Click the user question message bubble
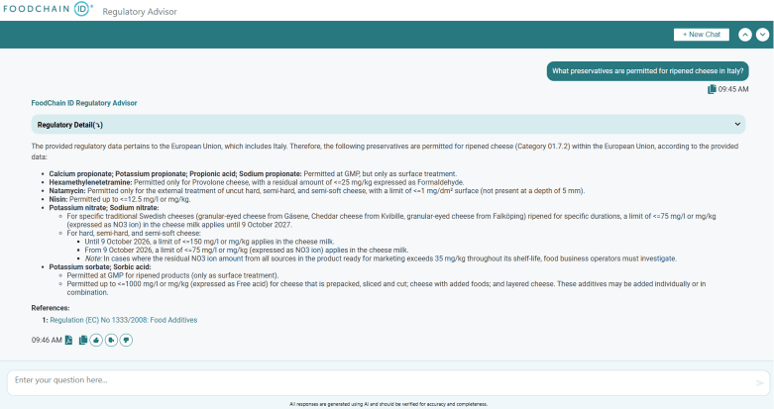Viewport: 774px width, 409px height. tap(648, 71)
